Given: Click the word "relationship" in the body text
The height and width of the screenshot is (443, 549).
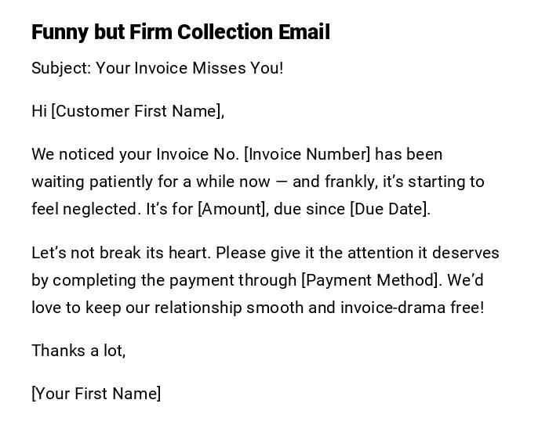Looking at the screenshot, I should 198,308.
